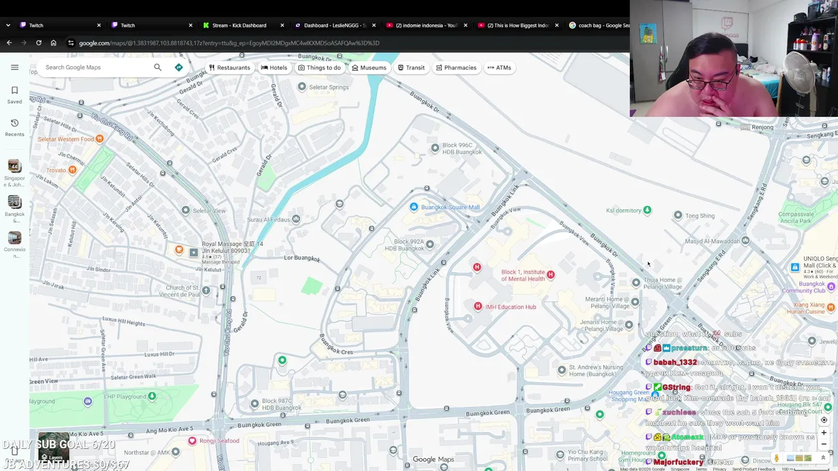Select the Tong Shing place pin
The height and width of the screenshot is (471, 838).
678,215
